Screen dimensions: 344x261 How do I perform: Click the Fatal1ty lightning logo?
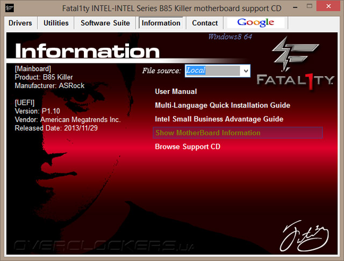pyautogui.click(x=295, y=54)
